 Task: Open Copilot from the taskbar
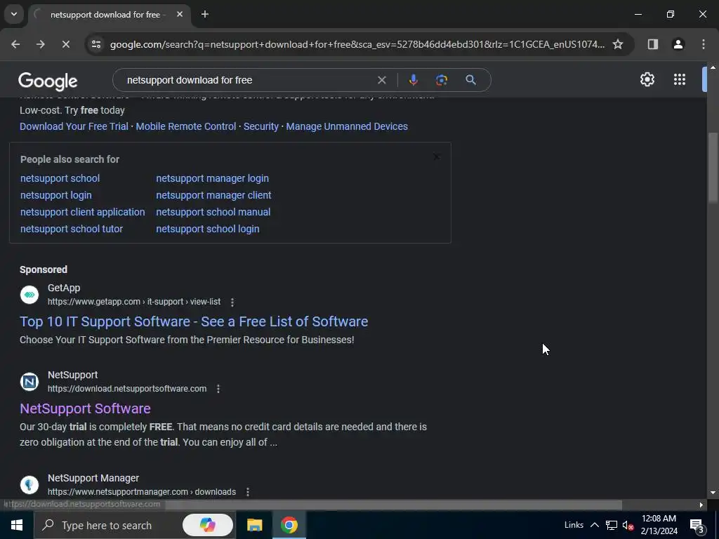pos(208,525)
